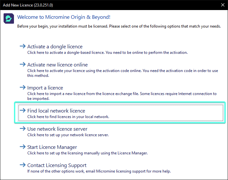Click the email Micromine licensing support description

[99, 171]
